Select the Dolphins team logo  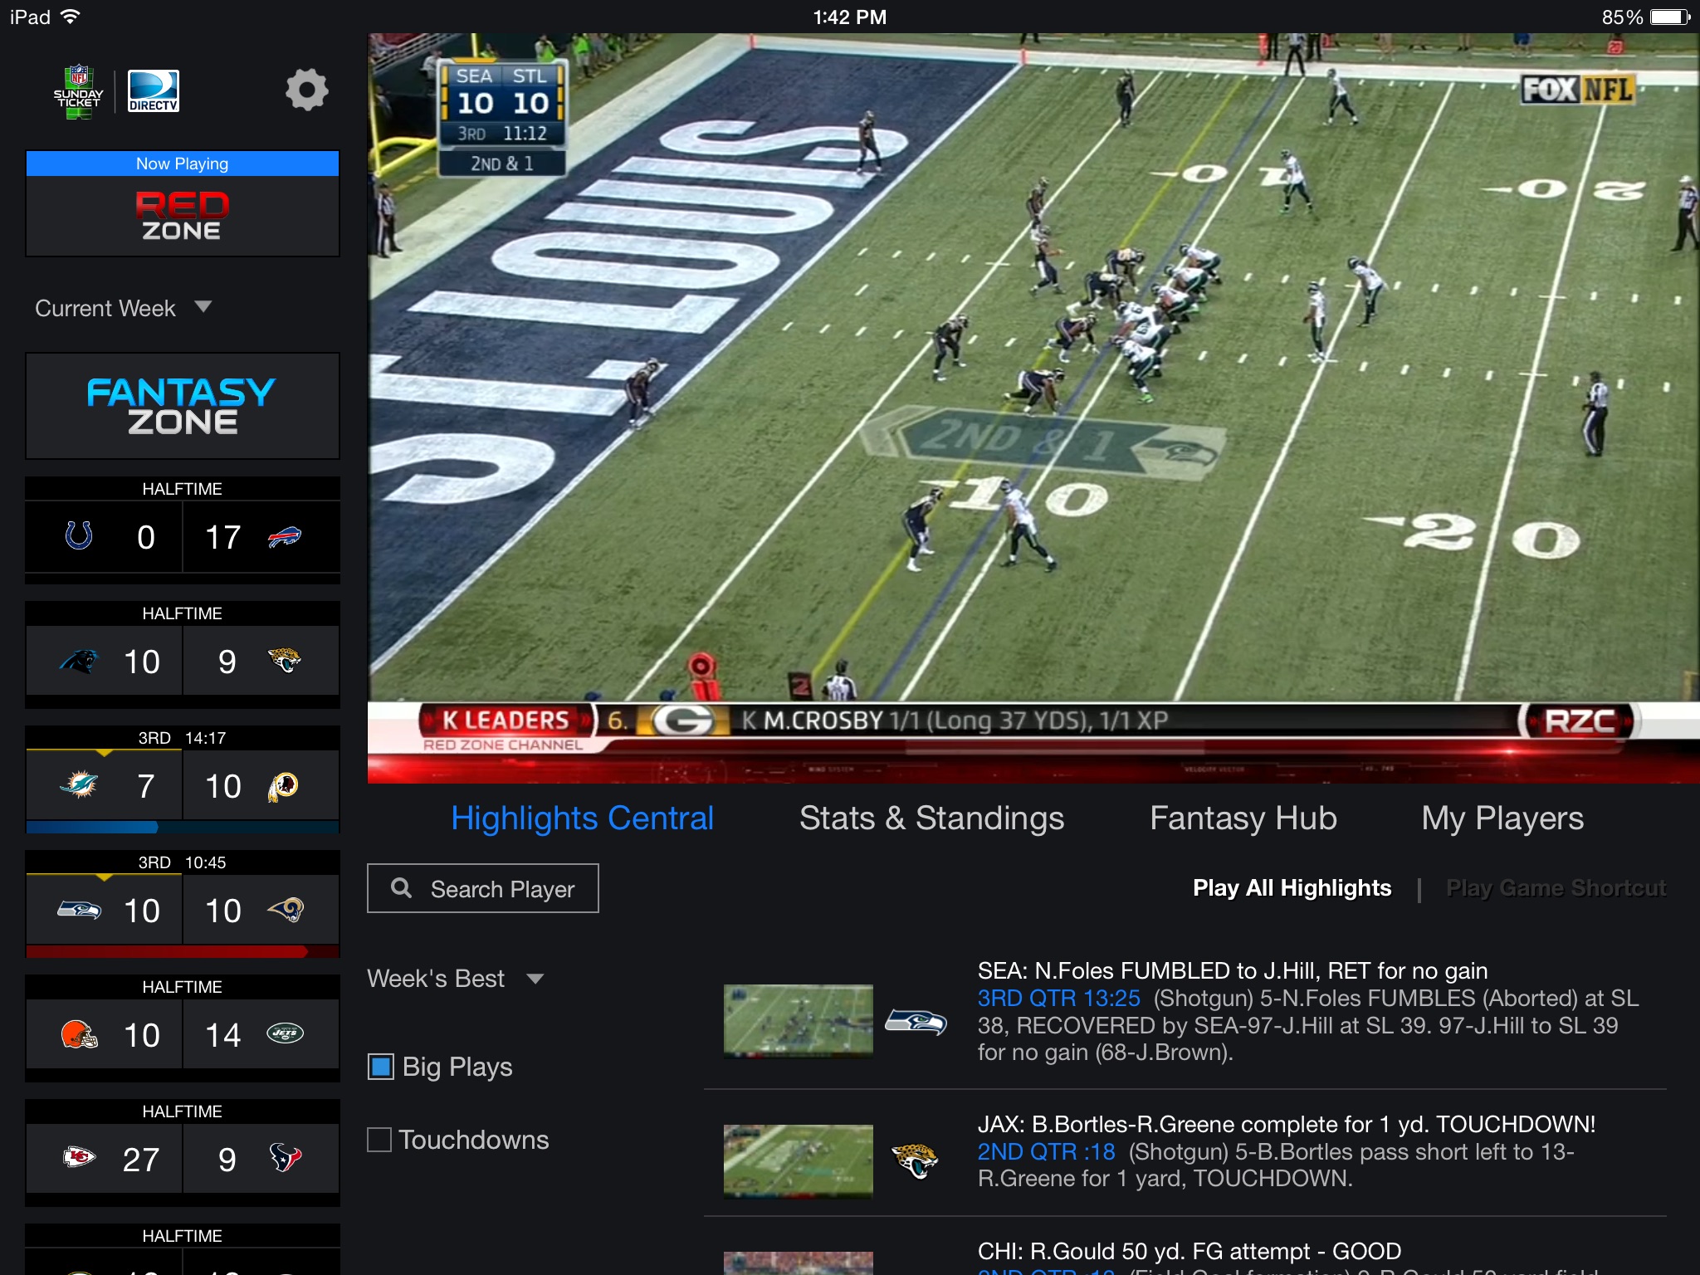(x=79, y=784)
